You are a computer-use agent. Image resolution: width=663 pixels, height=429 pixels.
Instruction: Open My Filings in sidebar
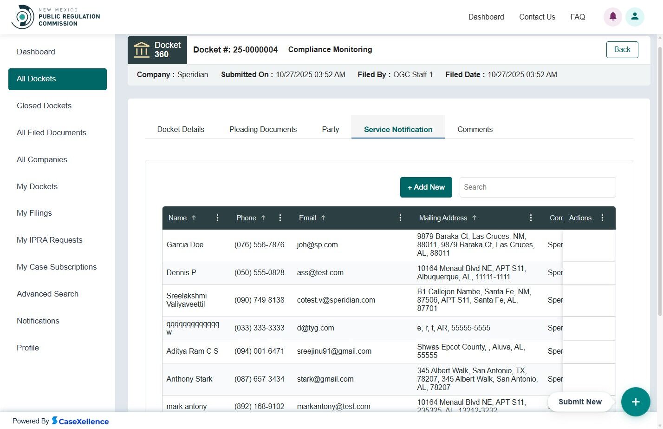click(34, 213)
